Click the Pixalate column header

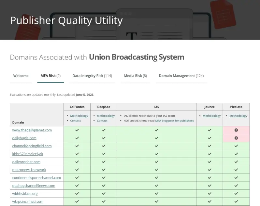[x=236, y=107]
